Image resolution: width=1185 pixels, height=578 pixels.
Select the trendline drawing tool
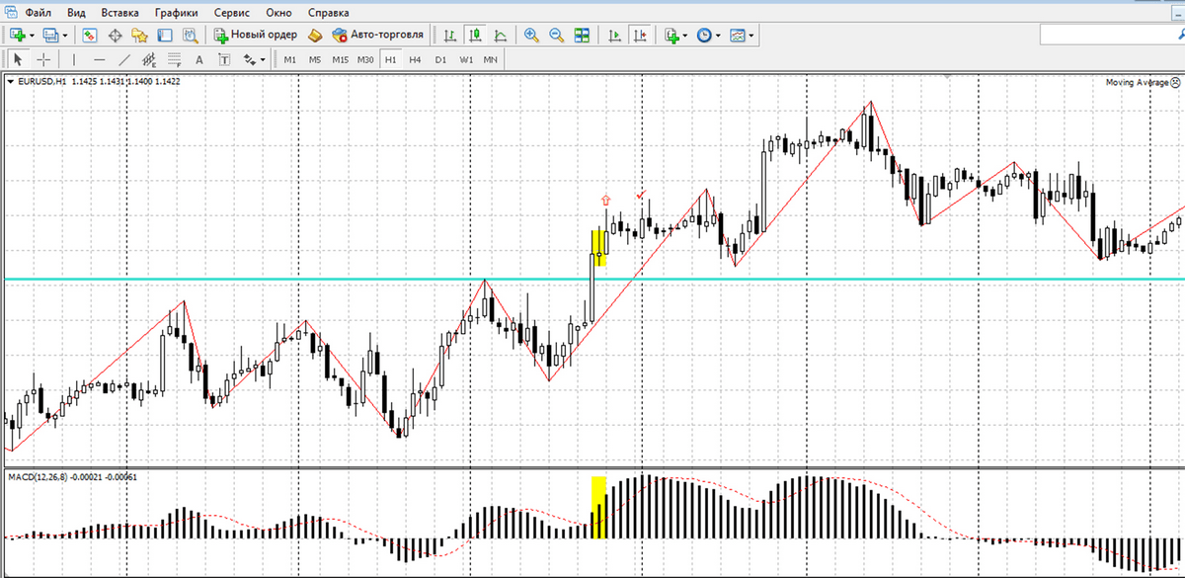coord(124,60)
